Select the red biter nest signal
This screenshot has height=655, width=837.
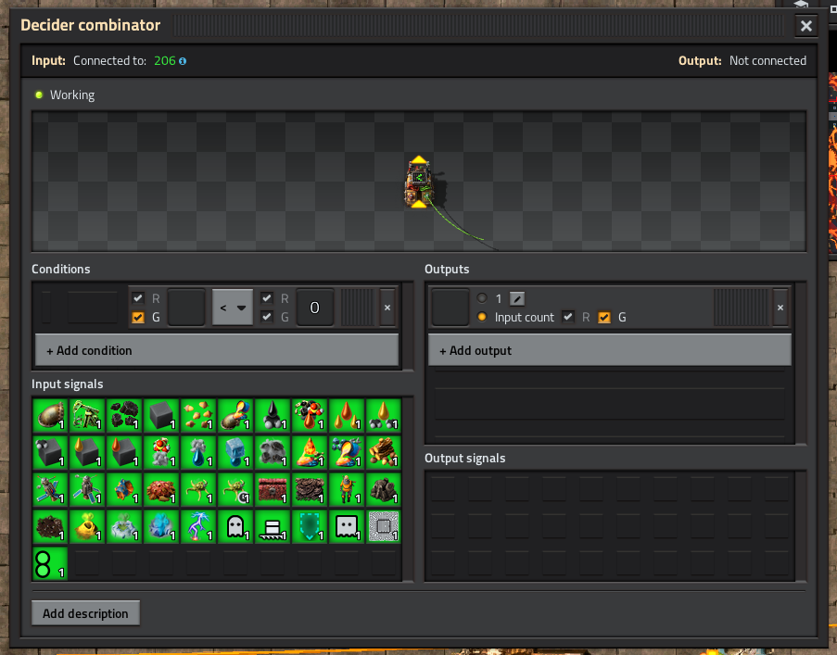tap(160, 489)
